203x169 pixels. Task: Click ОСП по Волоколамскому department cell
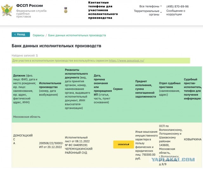click(x=171, y=145)
